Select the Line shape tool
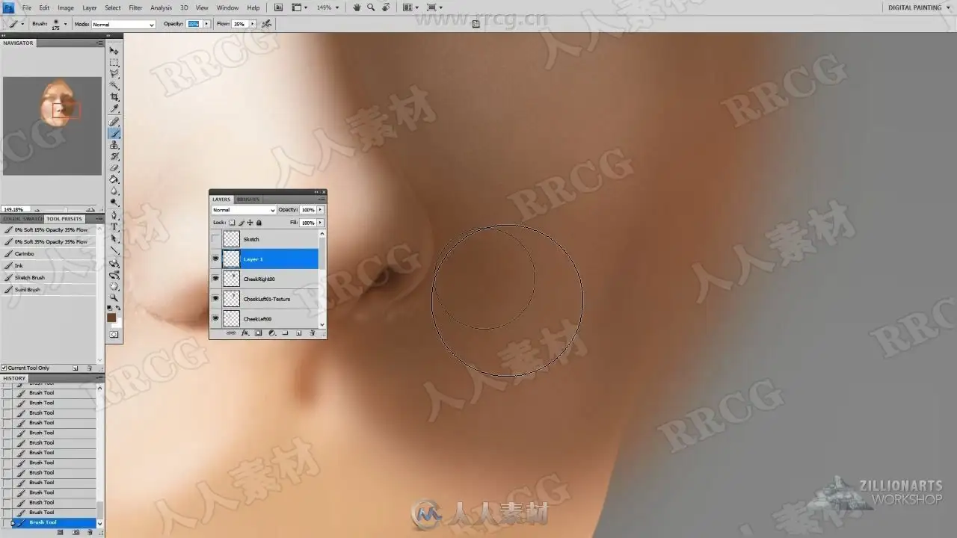This screenshot has height=538, width=957. (114, 250)
